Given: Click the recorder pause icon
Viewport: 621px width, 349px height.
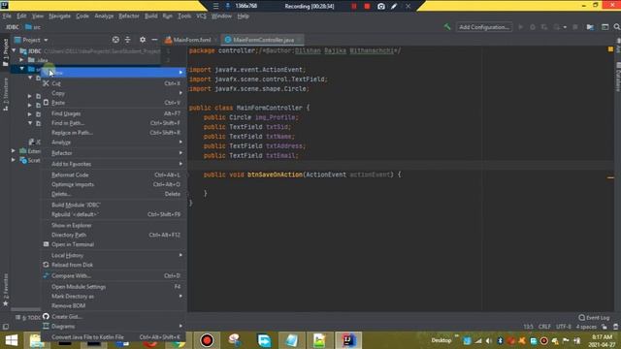Looking at the screenshot, I should click(353, 6).
